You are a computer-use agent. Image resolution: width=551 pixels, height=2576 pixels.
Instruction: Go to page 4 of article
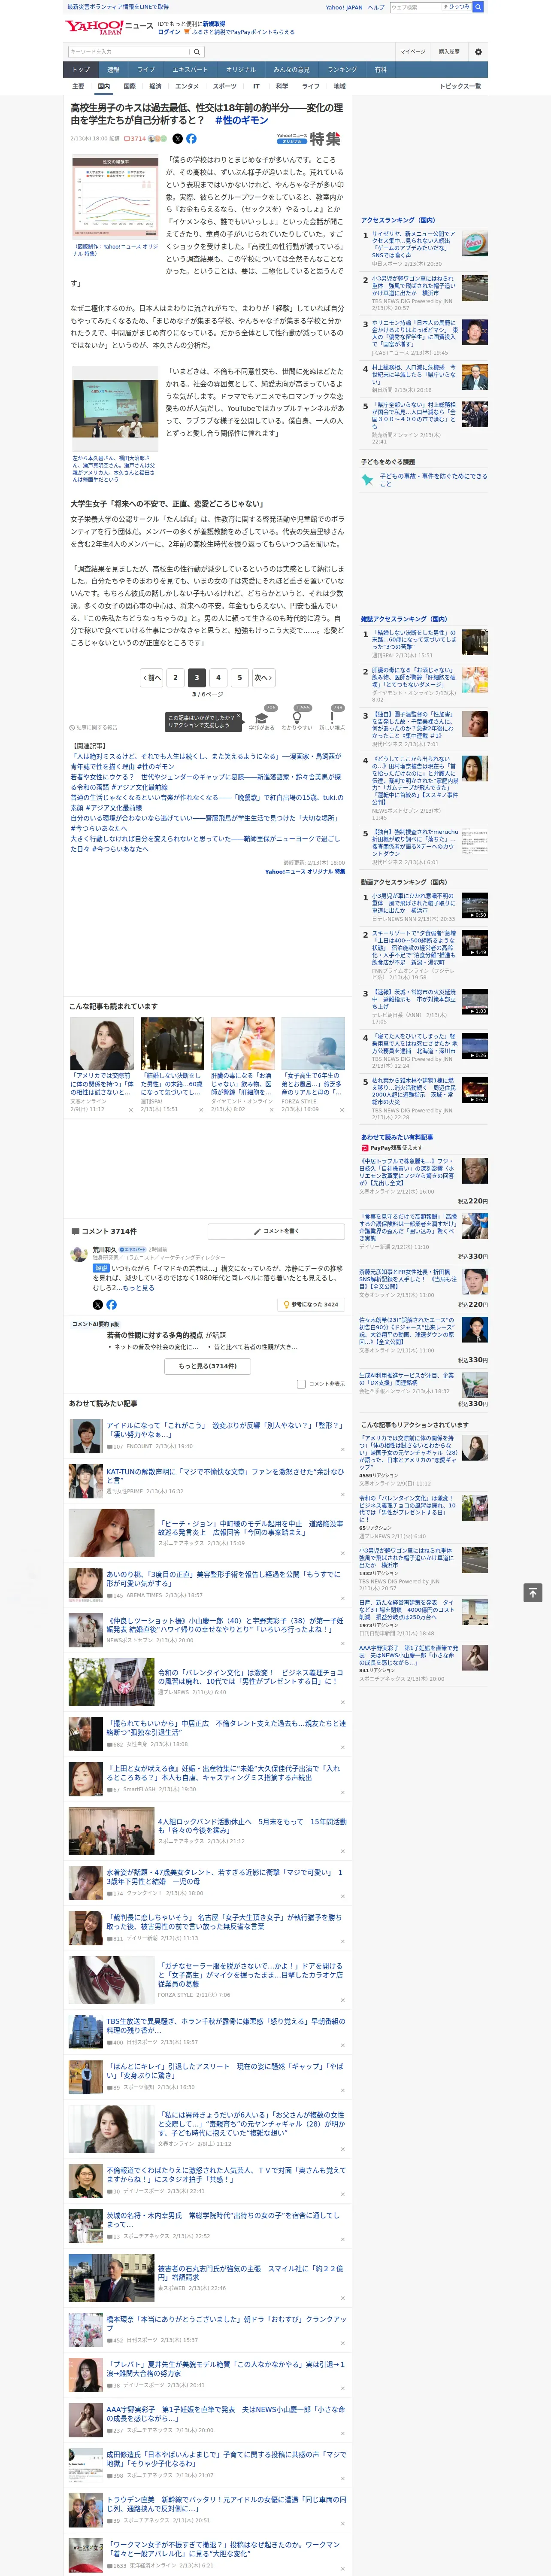(218, 678)
